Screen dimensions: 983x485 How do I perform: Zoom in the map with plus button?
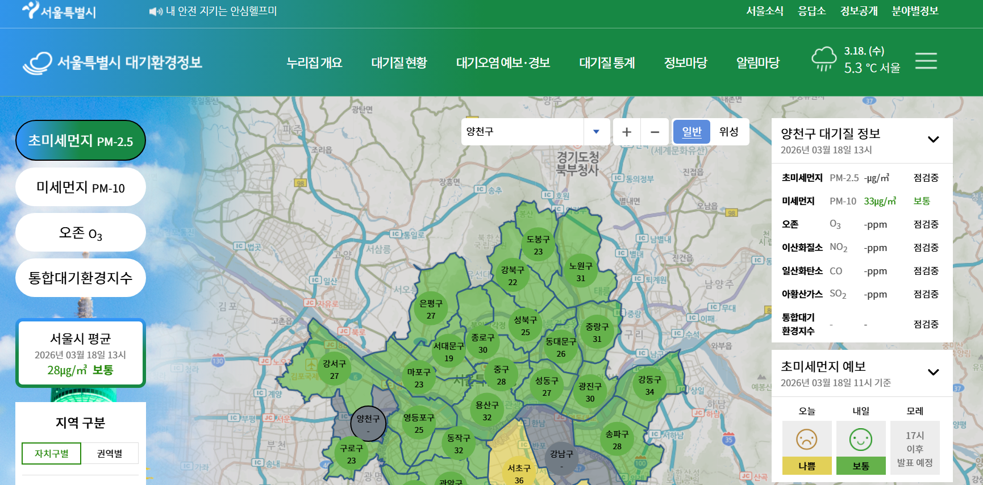[627, 132]
